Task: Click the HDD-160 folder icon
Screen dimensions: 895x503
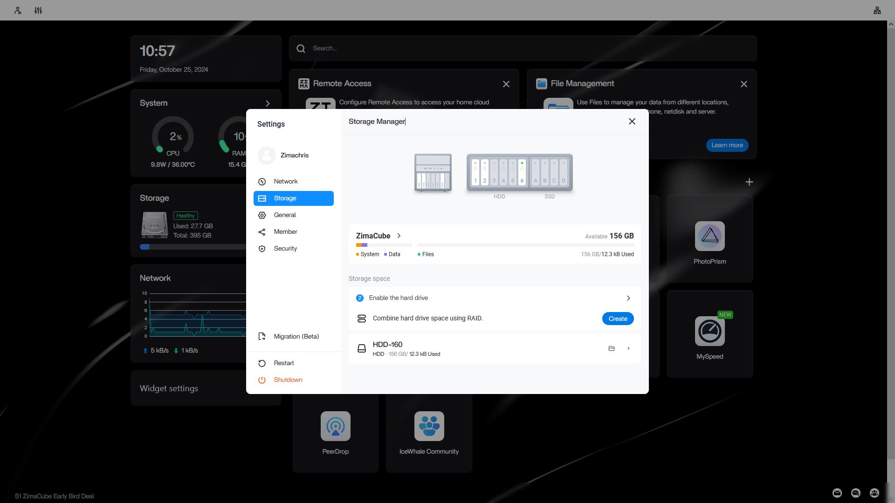Action: (612, 348)
